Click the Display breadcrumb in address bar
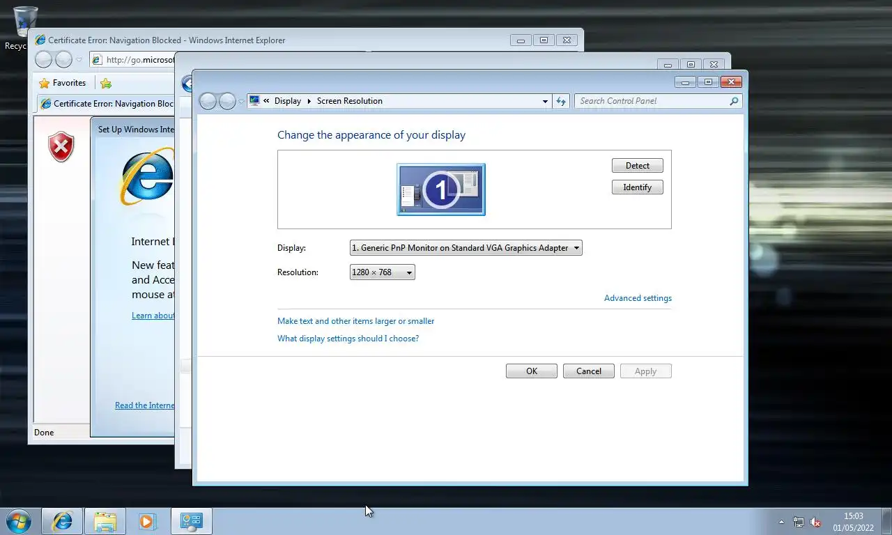This screenshot has width=892, height=535. 288,101
